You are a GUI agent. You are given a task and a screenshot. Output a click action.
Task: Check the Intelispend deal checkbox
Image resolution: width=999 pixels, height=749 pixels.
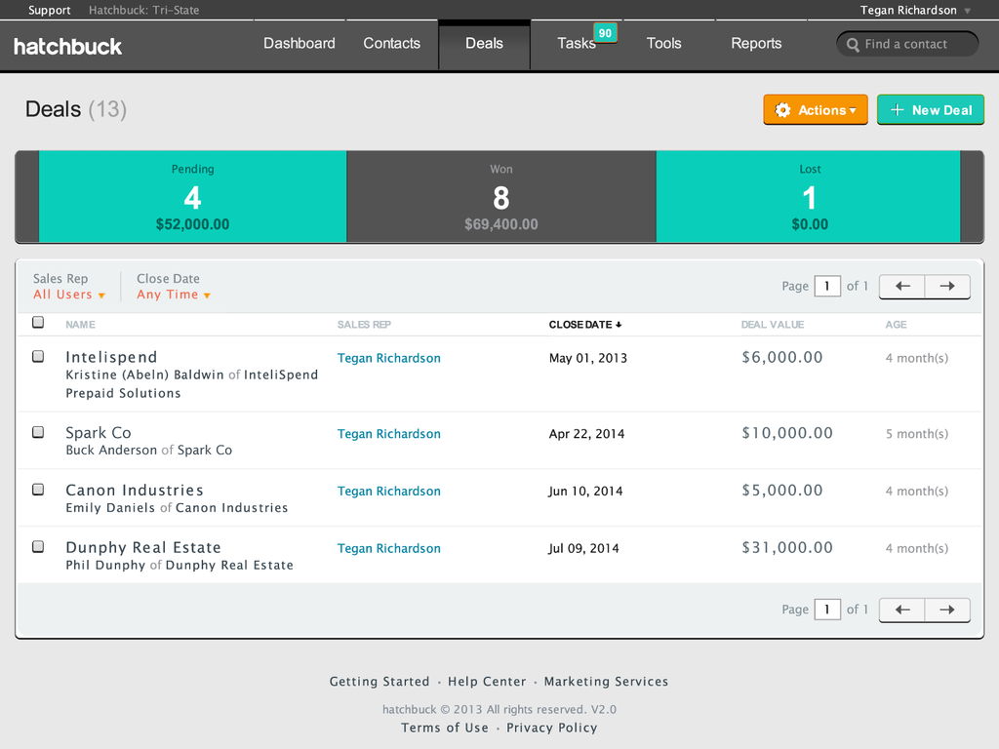38,356
